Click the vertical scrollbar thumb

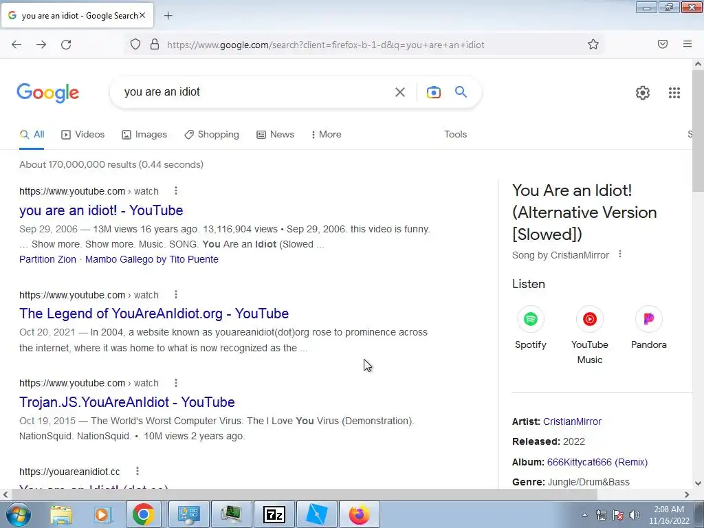pyautogui.click(x=698, y=130)
